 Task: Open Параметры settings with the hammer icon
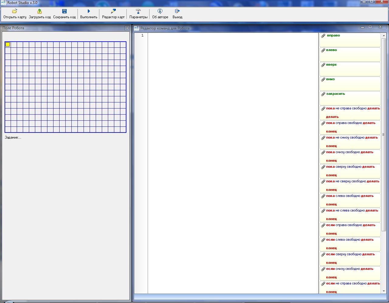[x=138, y=11]
